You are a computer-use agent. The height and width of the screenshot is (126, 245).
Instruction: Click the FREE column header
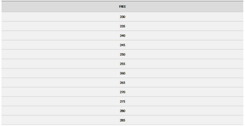[122, 7]
